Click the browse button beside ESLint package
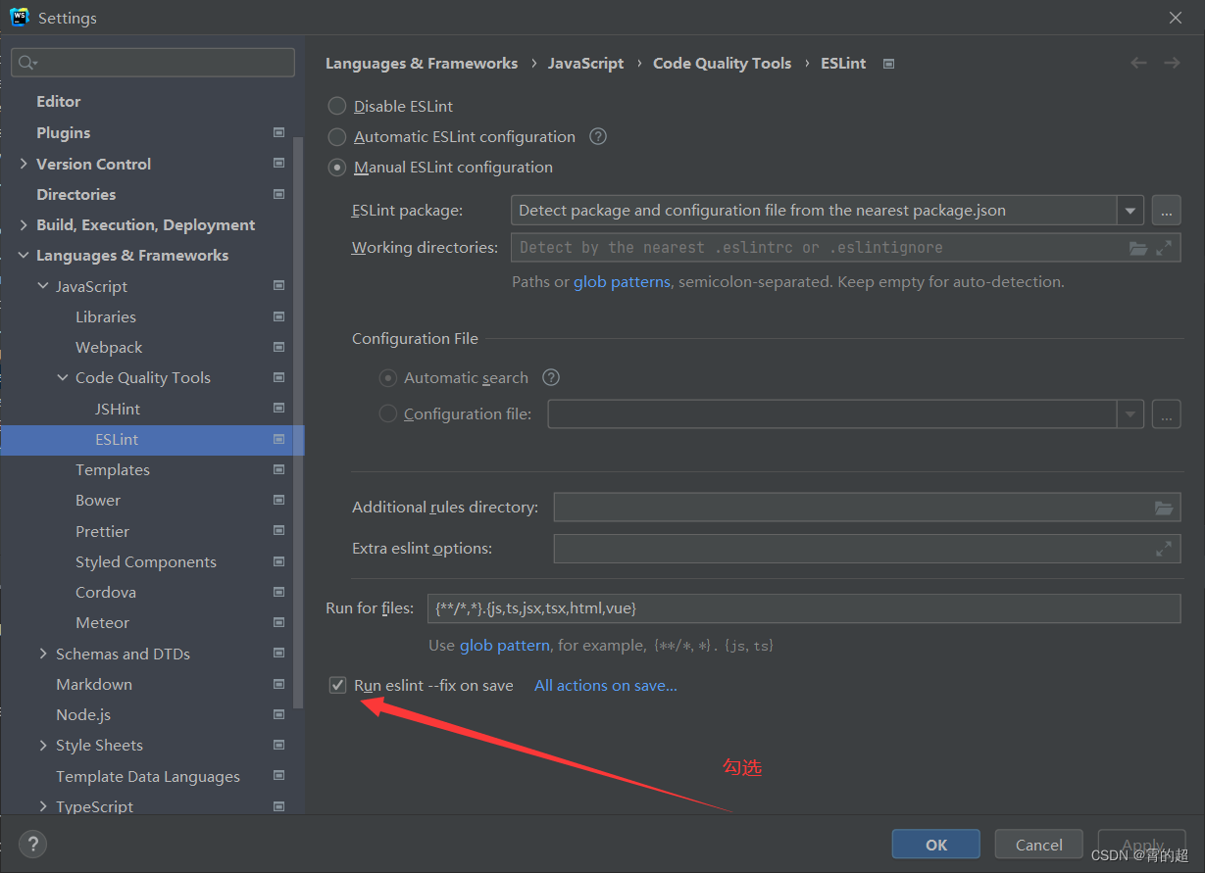This screenshot has width=1205, height=873. click(1166, 210)
